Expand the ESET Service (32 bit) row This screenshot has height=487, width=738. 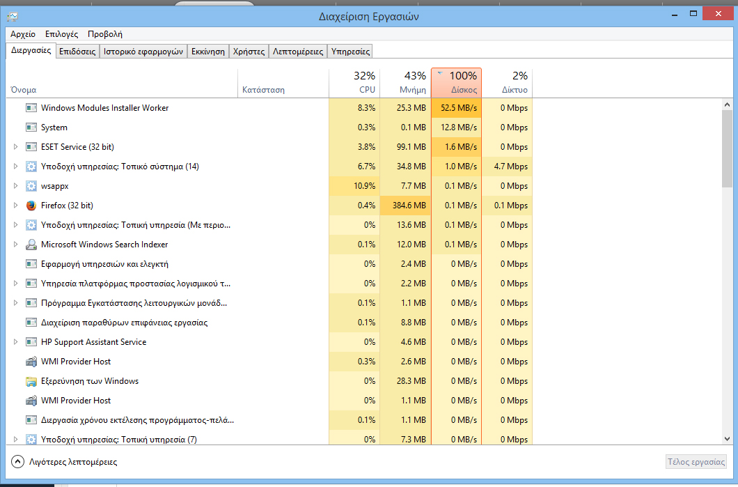tap(15, 147)
